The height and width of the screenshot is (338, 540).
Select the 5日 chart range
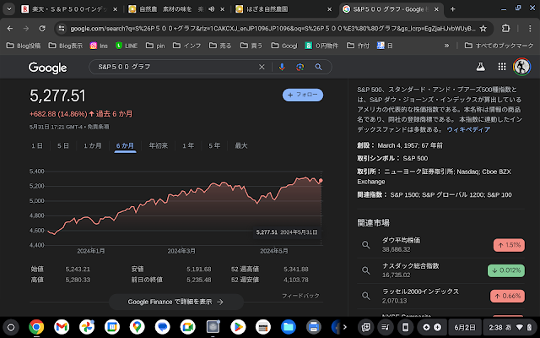(63, 145)
